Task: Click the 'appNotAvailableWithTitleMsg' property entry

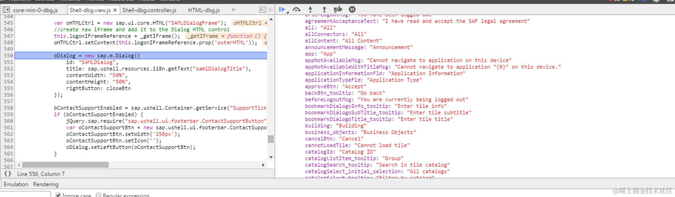Action: 433,67
